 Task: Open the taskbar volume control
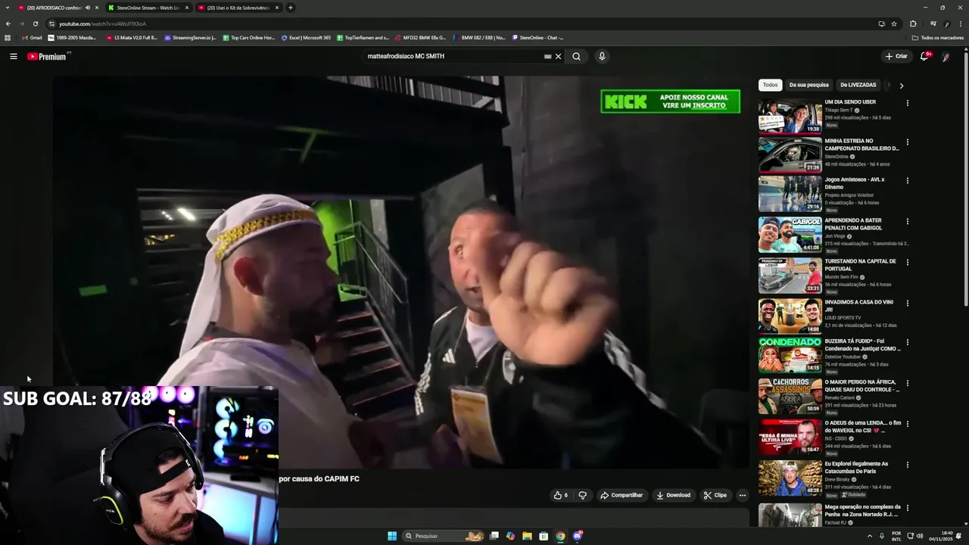coord(920,536)
